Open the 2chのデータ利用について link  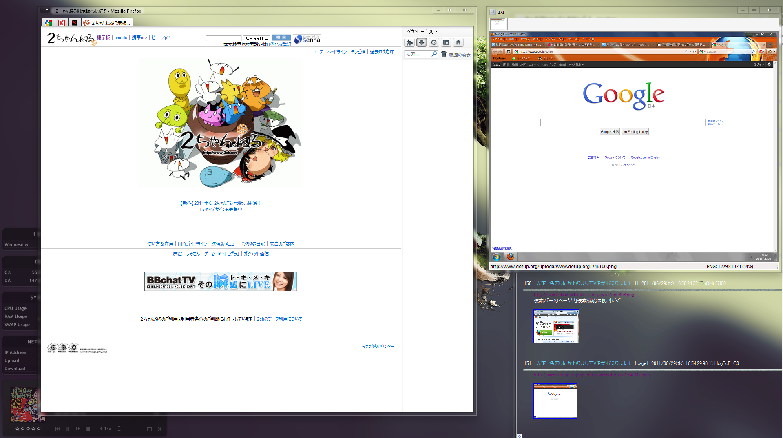(x=279, y=319)
